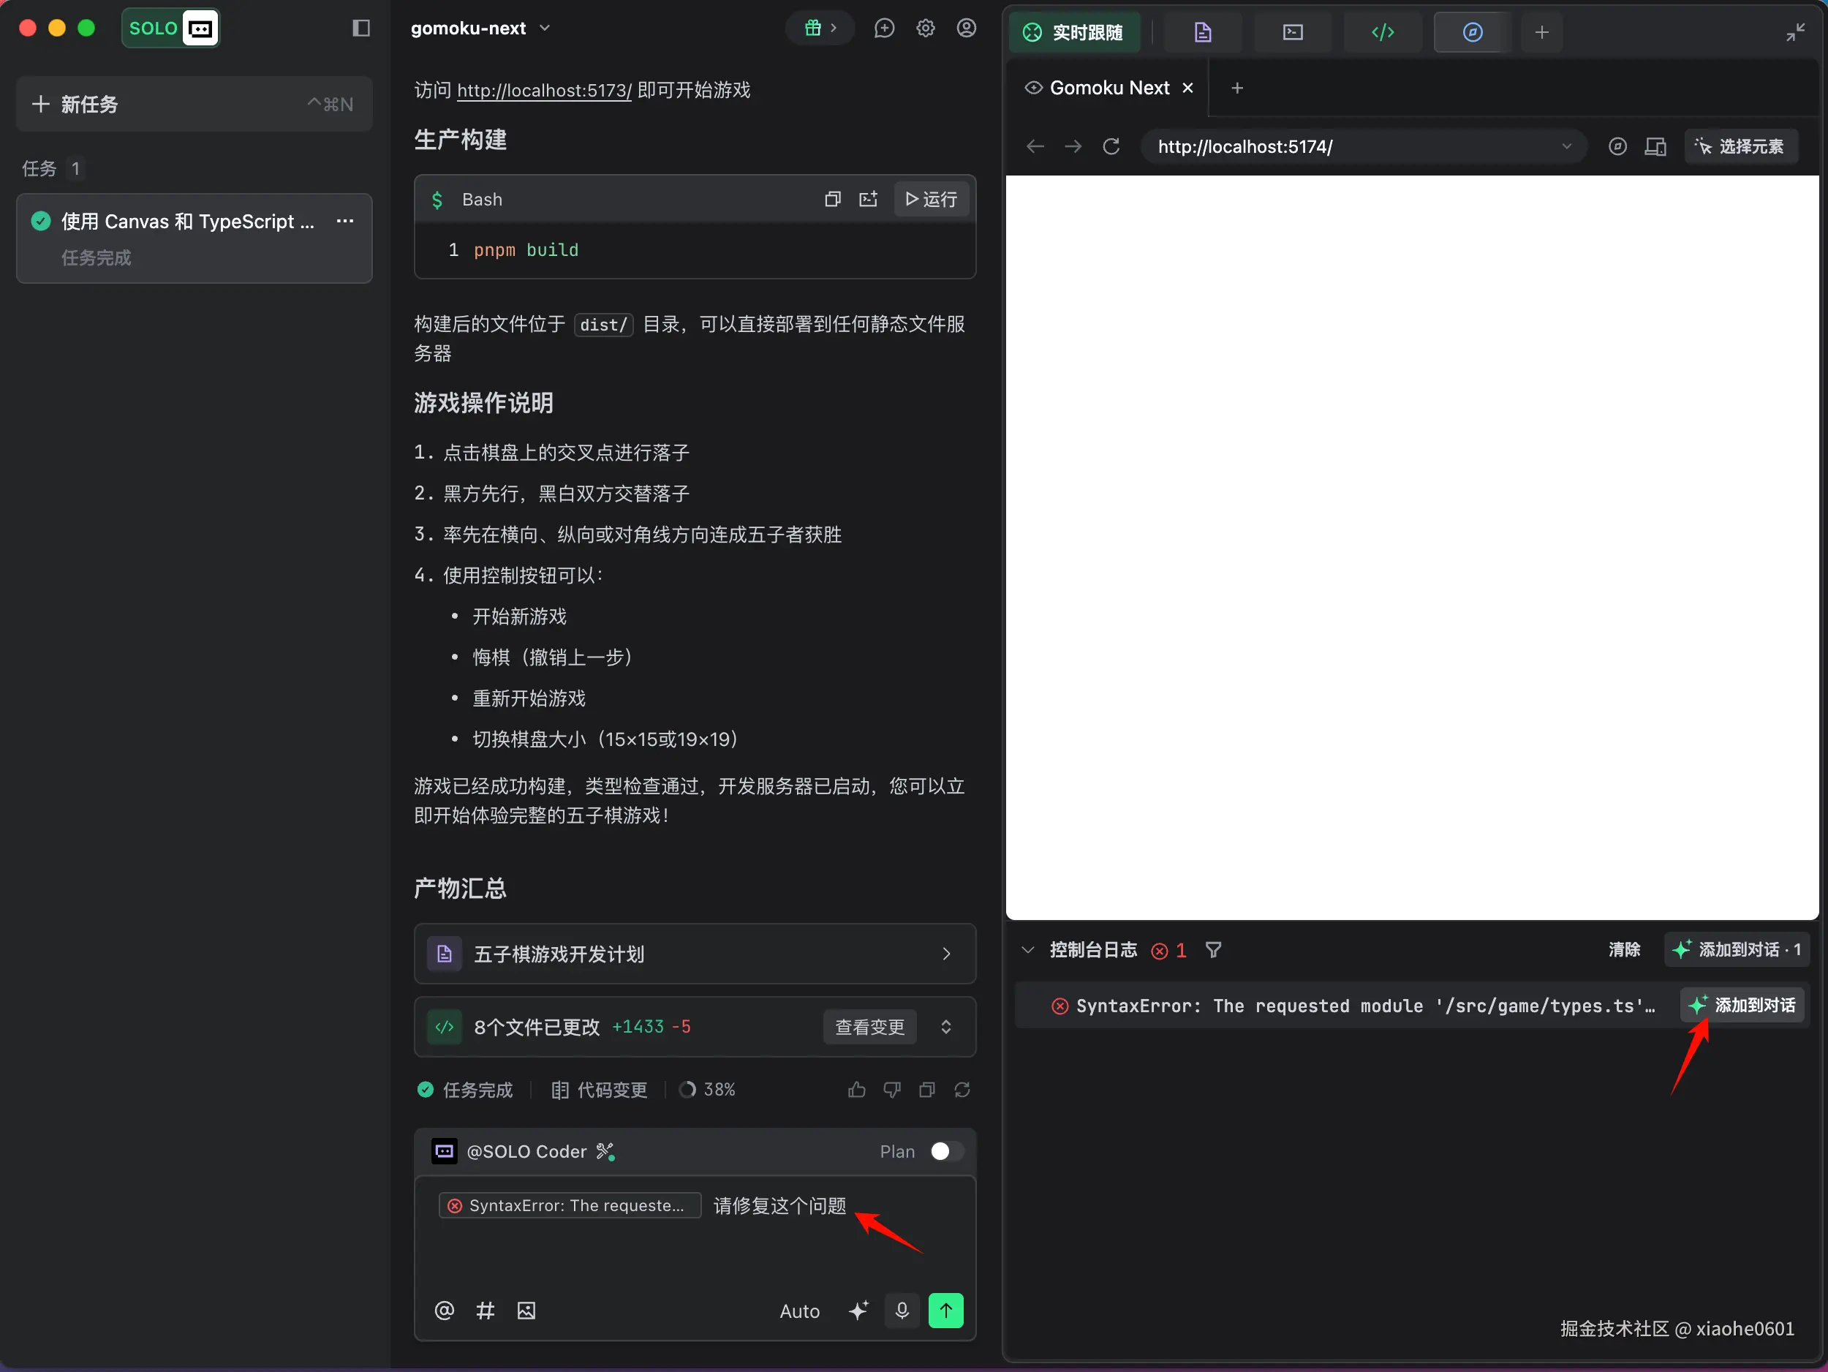Select the Gomoku Next browser tab
Viewport: 1828px width, 1372px height.
1108,88
